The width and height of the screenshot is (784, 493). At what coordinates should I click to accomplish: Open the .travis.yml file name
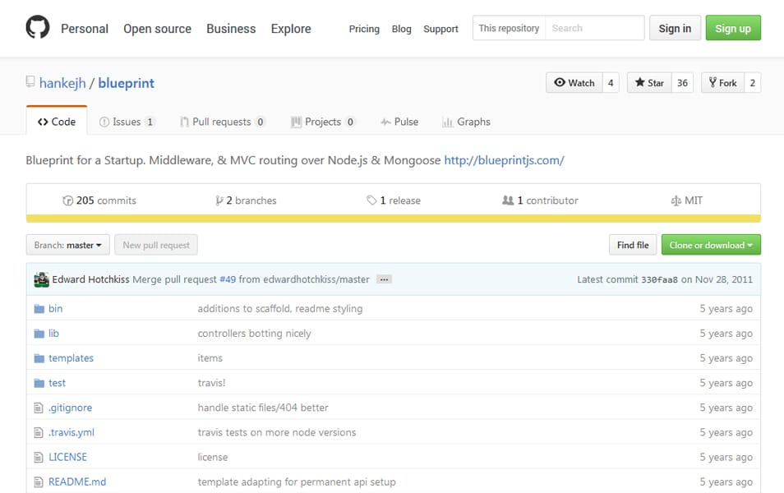click(x=71, y=432)
